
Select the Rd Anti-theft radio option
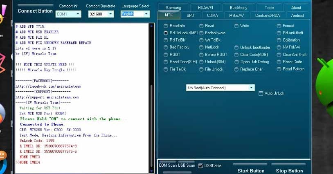(x=290, y=33)
